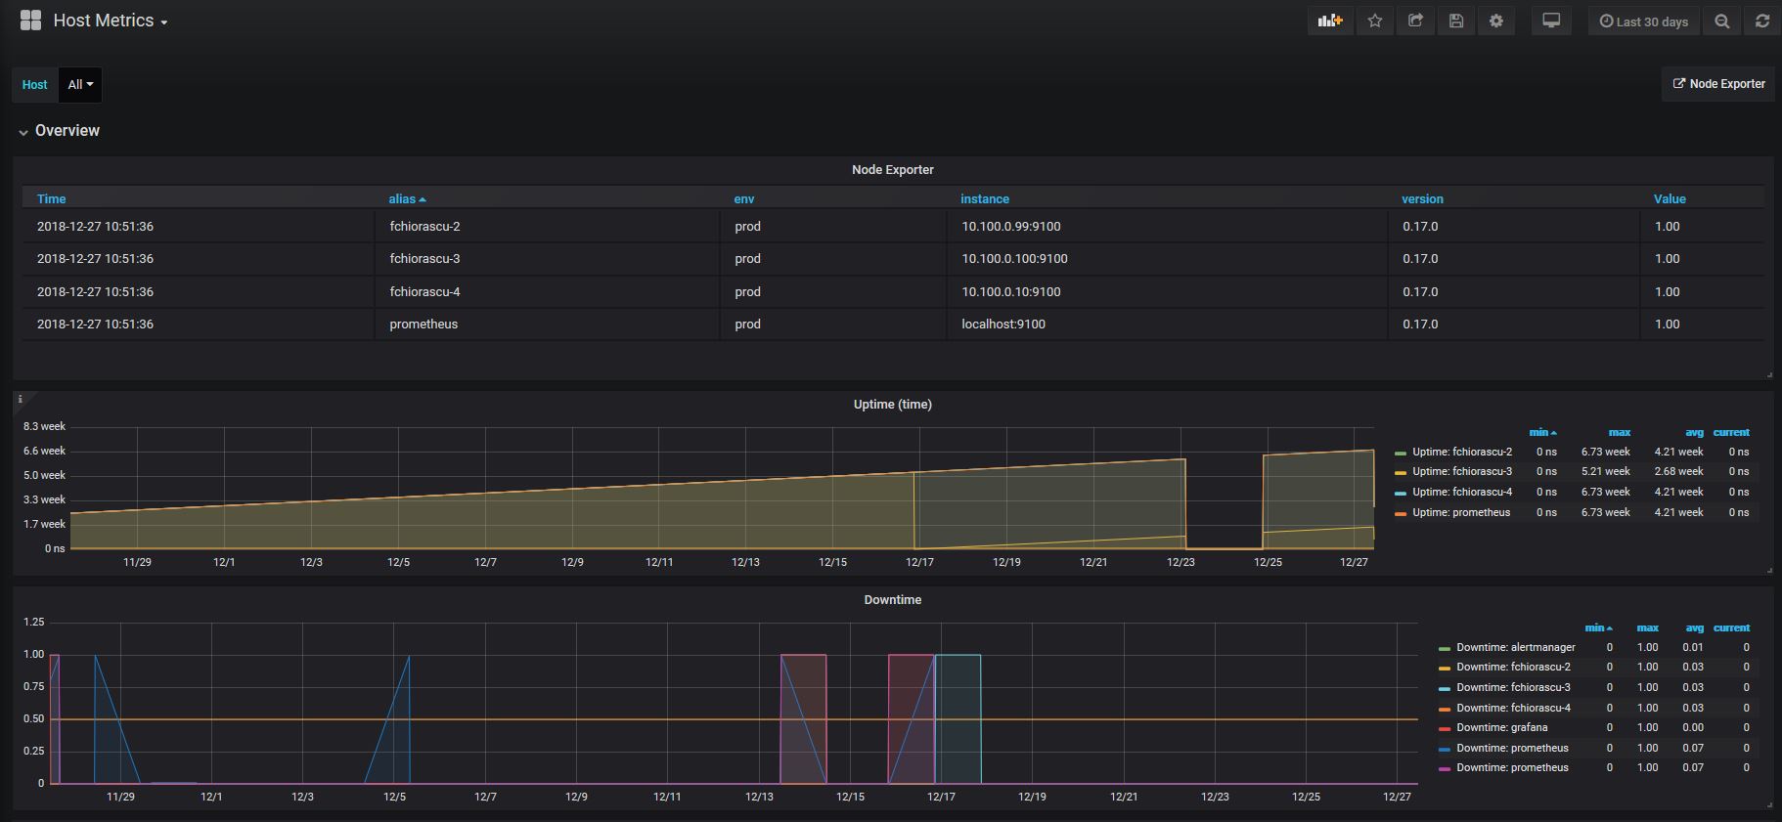
Task: Click the Grafana grid logo icon
Action: (x=30, y=21)
